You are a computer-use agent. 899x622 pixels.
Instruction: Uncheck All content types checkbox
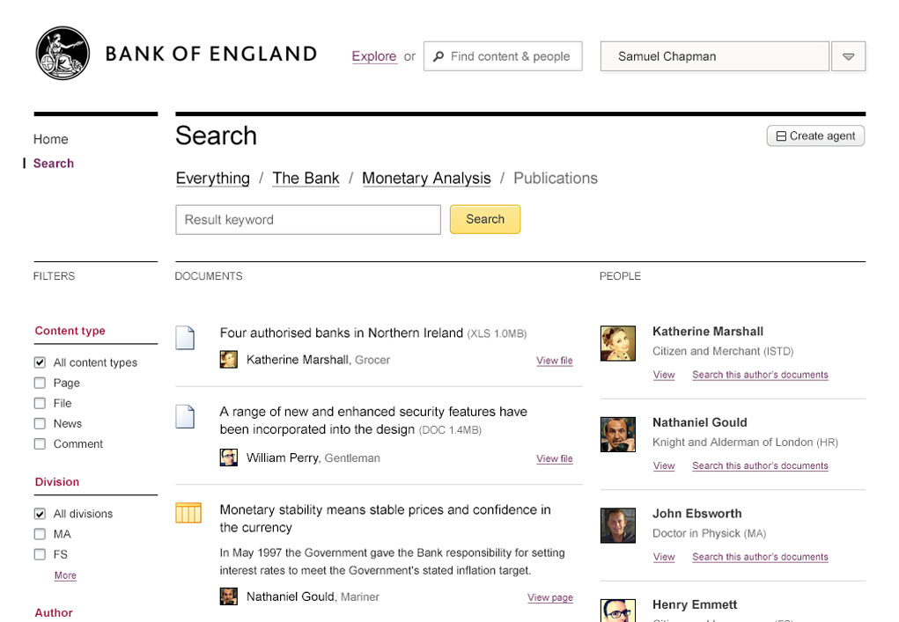[40, 362]
